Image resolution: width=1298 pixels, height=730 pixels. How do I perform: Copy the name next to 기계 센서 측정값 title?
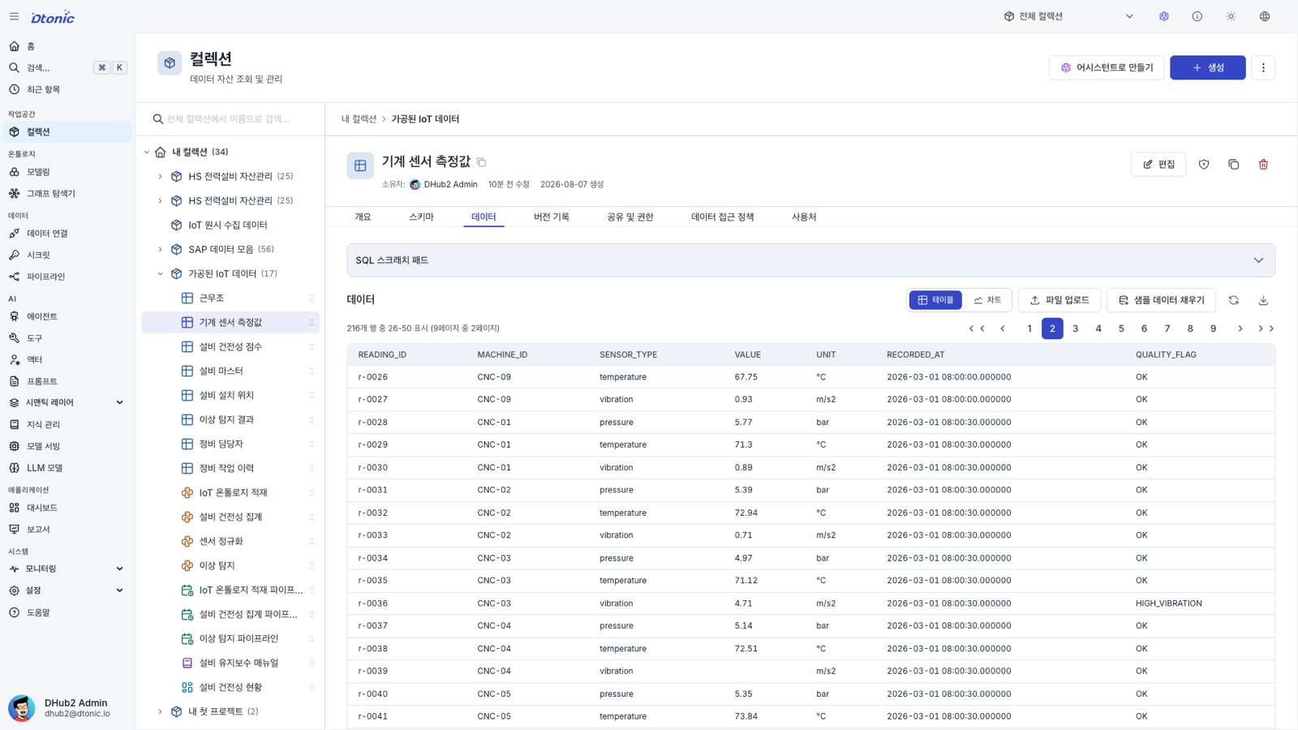point(481,162)
